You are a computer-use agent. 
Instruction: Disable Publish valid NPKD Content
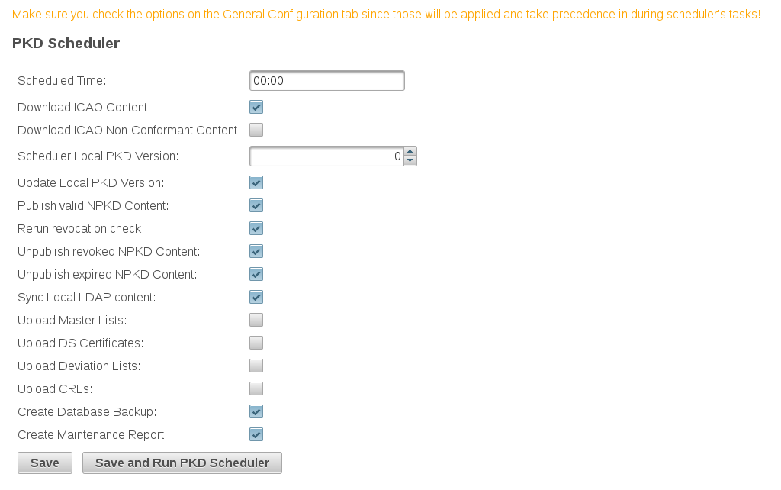click(256, 205)
